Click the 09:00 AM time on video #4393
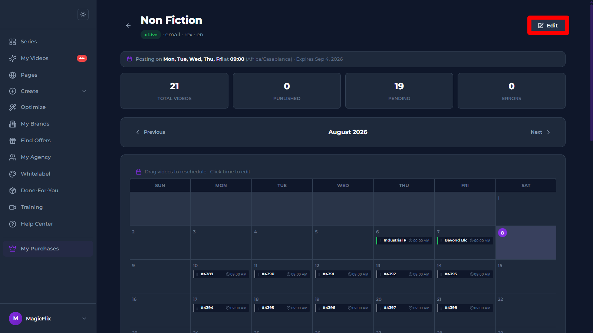 (x=480, y=274)
